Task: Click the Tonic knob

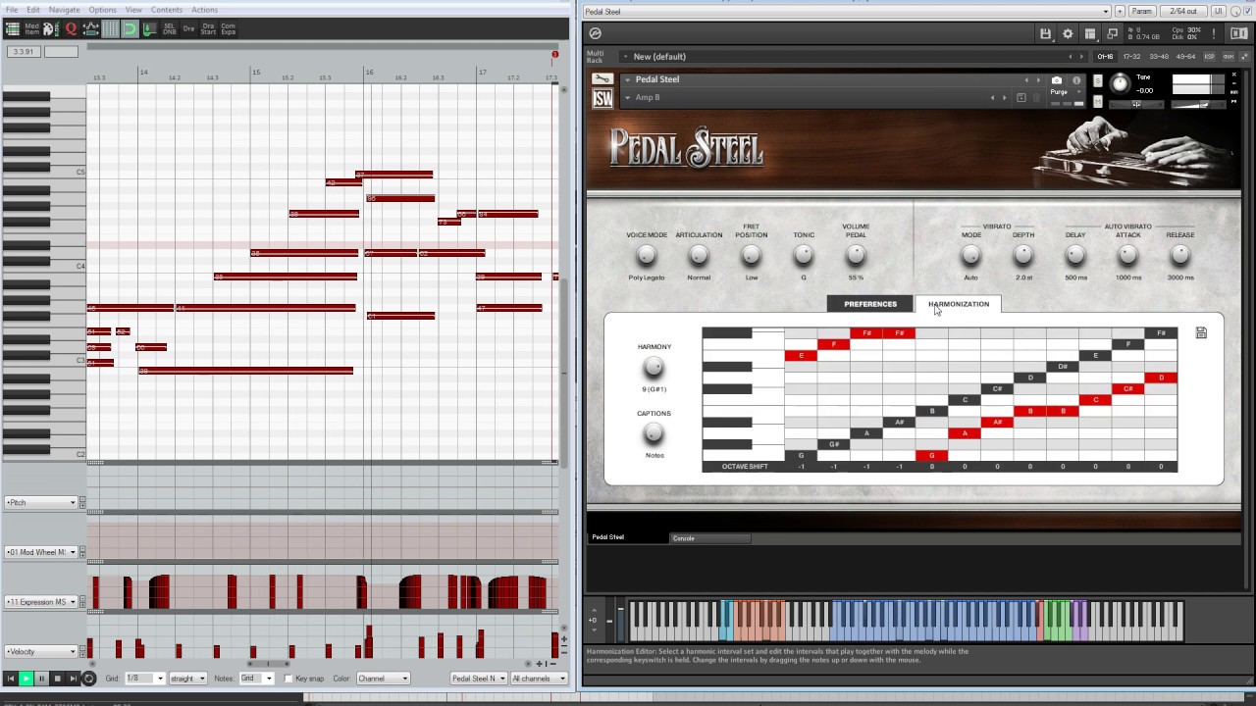Action: (804, 255)
